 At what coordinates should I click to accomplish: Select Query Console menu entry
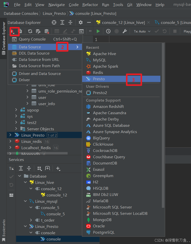(x=45, y=39)
